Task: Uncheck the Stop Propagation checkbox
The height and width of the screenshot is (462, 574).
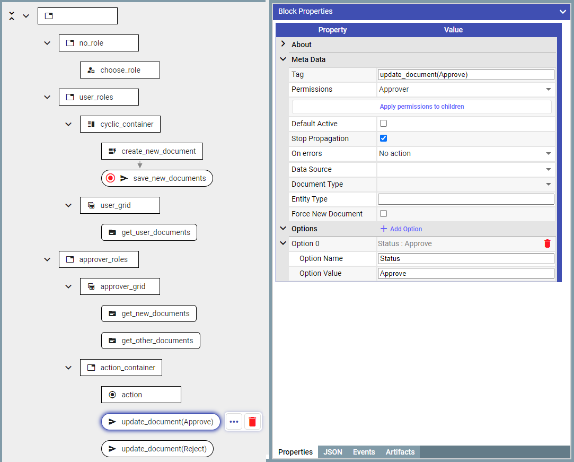Action: [384, 138]
